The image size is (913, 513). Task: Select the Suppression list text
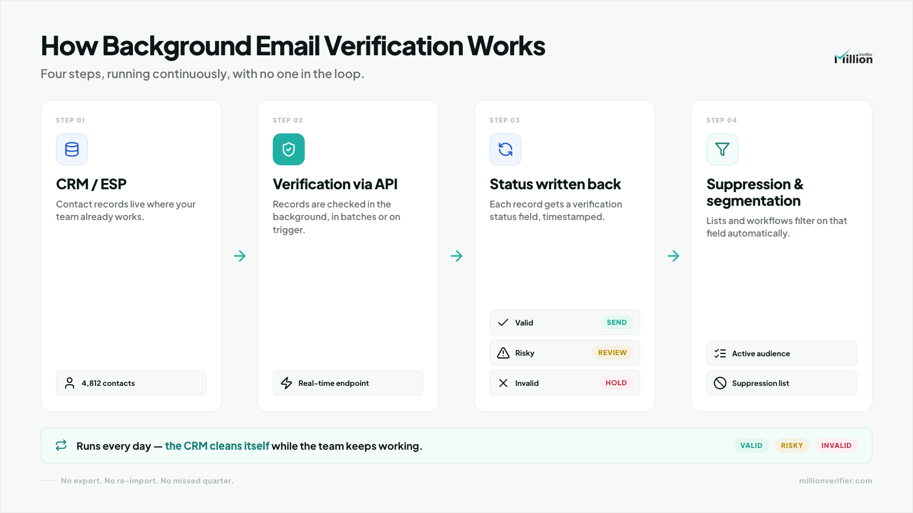[x=761, y=383]
